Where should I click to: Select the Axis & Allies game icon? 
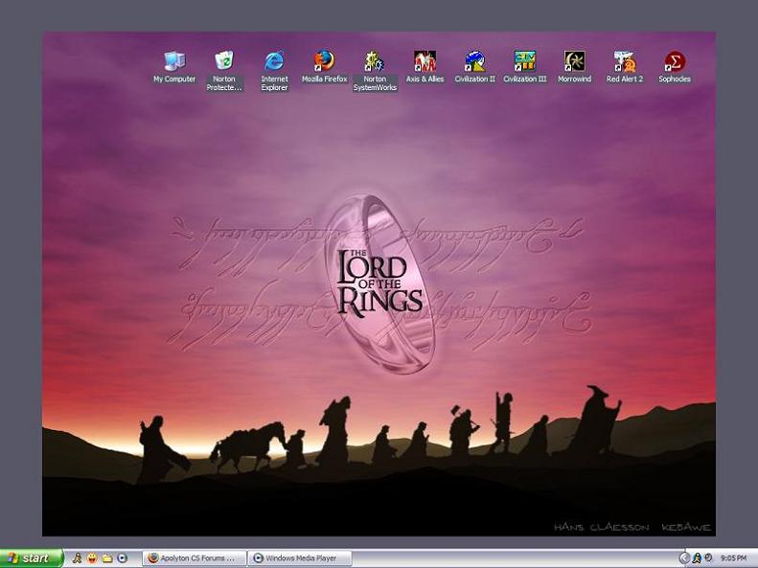(x=425, y=63)
